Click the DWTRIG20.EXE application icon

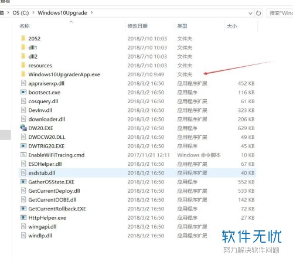(x=23, y=146)
